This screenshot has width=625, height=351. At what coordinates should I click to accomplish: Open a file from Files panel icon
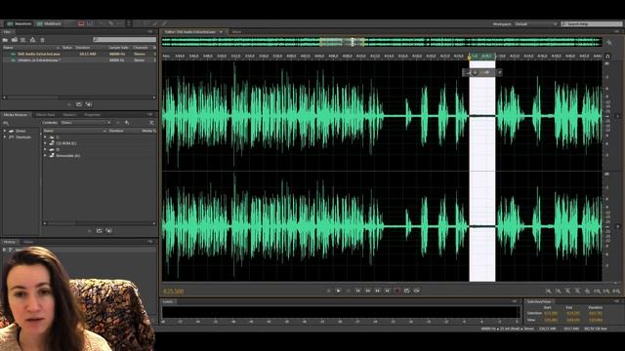point(5,40)
